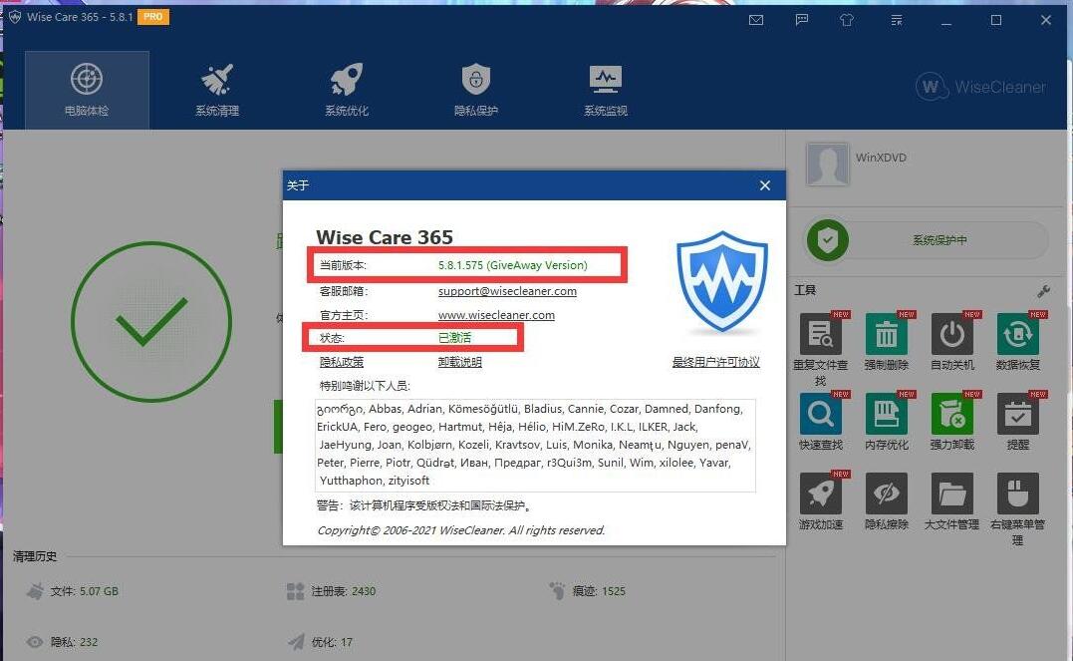This screenshot has height=661, width=1073.
Task: Launch the 数据恢复 tool
Action: pyautogui.click(x=1017, y=341)
